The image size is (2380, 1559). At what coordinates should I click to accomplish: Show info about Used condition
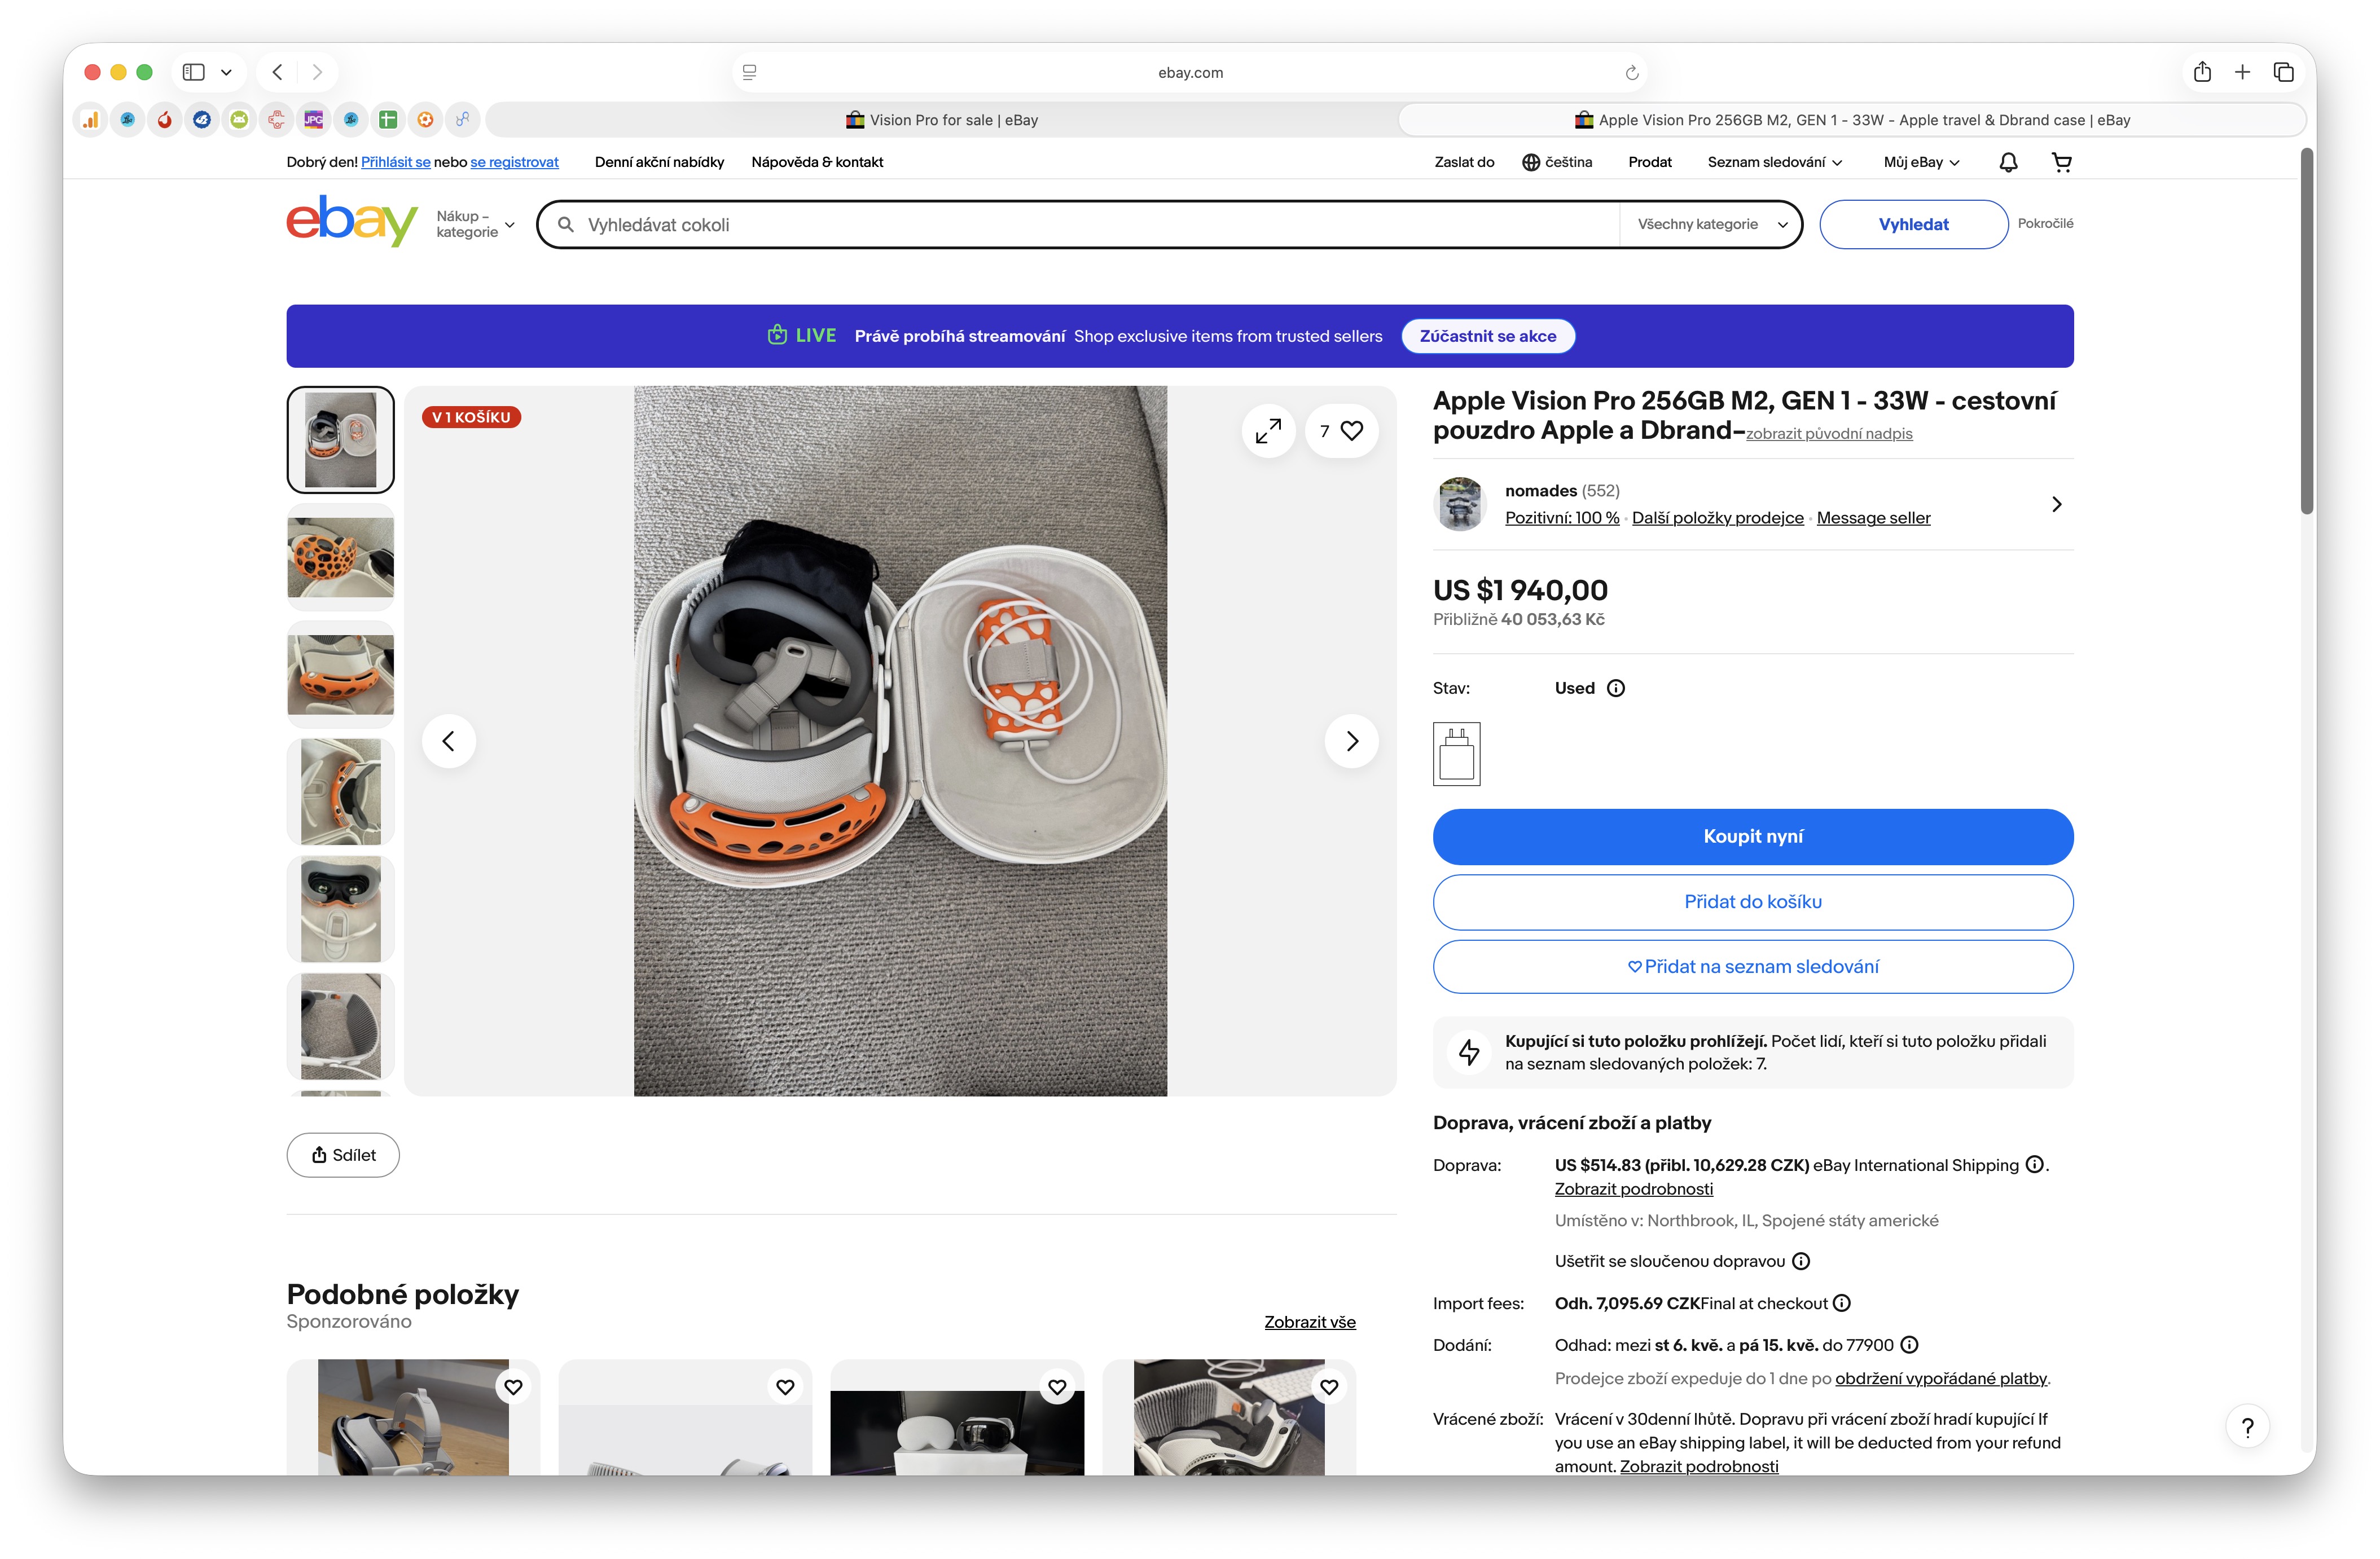pyautogui.click(x=1616, y=688)
